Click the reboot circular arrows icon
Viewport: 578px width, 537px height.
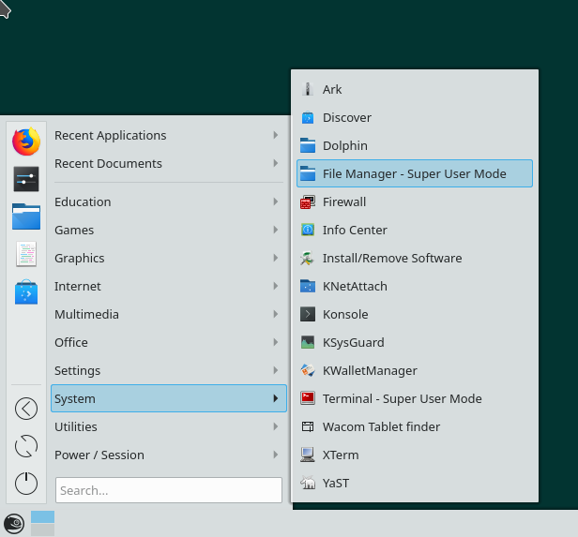tap(26, 446)
